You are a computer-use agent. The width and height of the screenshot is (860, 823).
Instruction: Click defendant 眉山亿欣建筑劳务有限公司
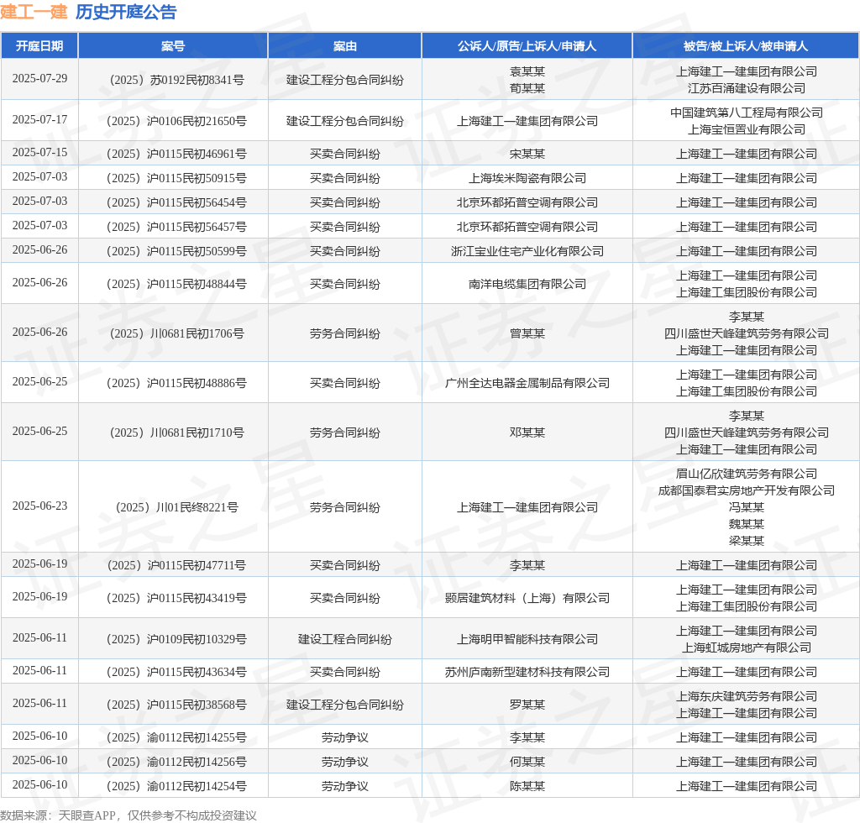(746, 474)
